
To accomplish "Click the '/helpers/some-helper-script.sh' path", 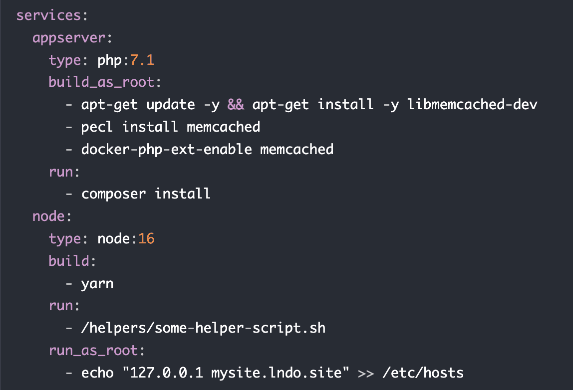I will 203,328.
